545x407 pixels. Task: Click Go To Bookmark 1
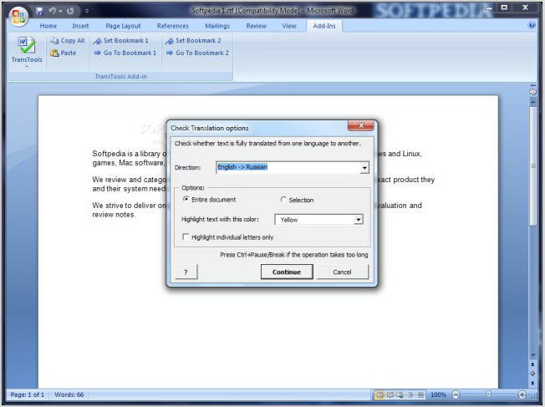tap(125, 53)
